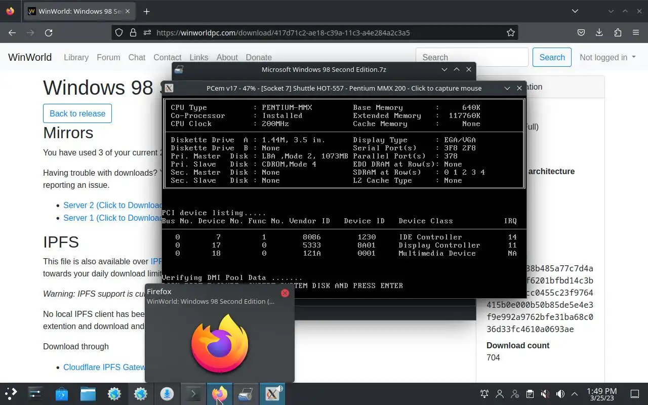Image resolution: width=648 pixels, height=405 pixels.
Task: Open KDE application launcher
Action: (x=11, y=394)
